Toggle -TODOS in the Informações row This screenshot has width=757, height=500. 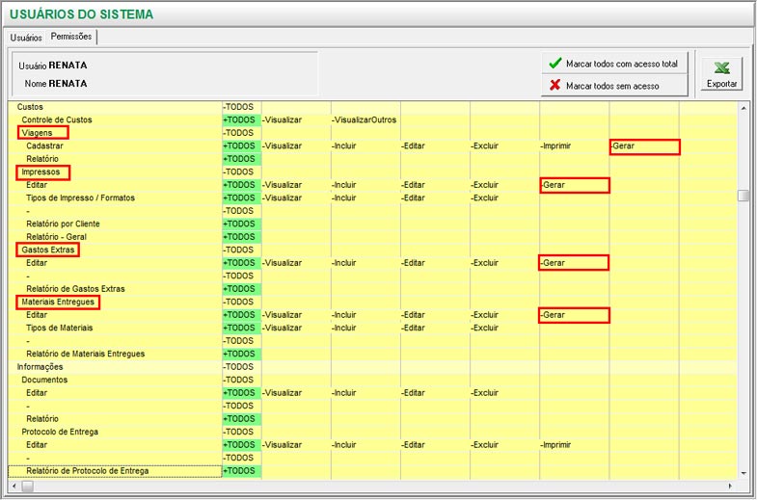[x=241, y=367]
